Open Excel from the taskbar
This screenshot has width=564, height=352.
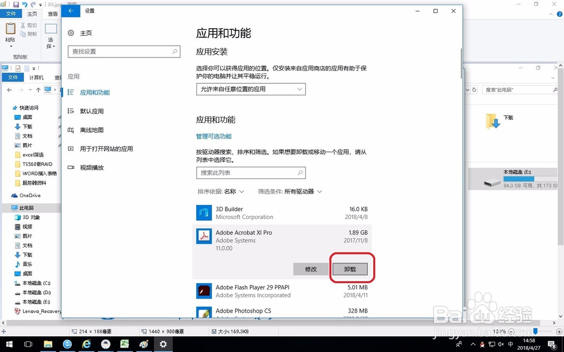[125, 344]
